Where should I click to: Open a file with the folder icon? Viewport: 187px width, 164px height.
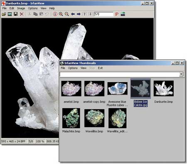pyautogui.click(x=4, y=14)
